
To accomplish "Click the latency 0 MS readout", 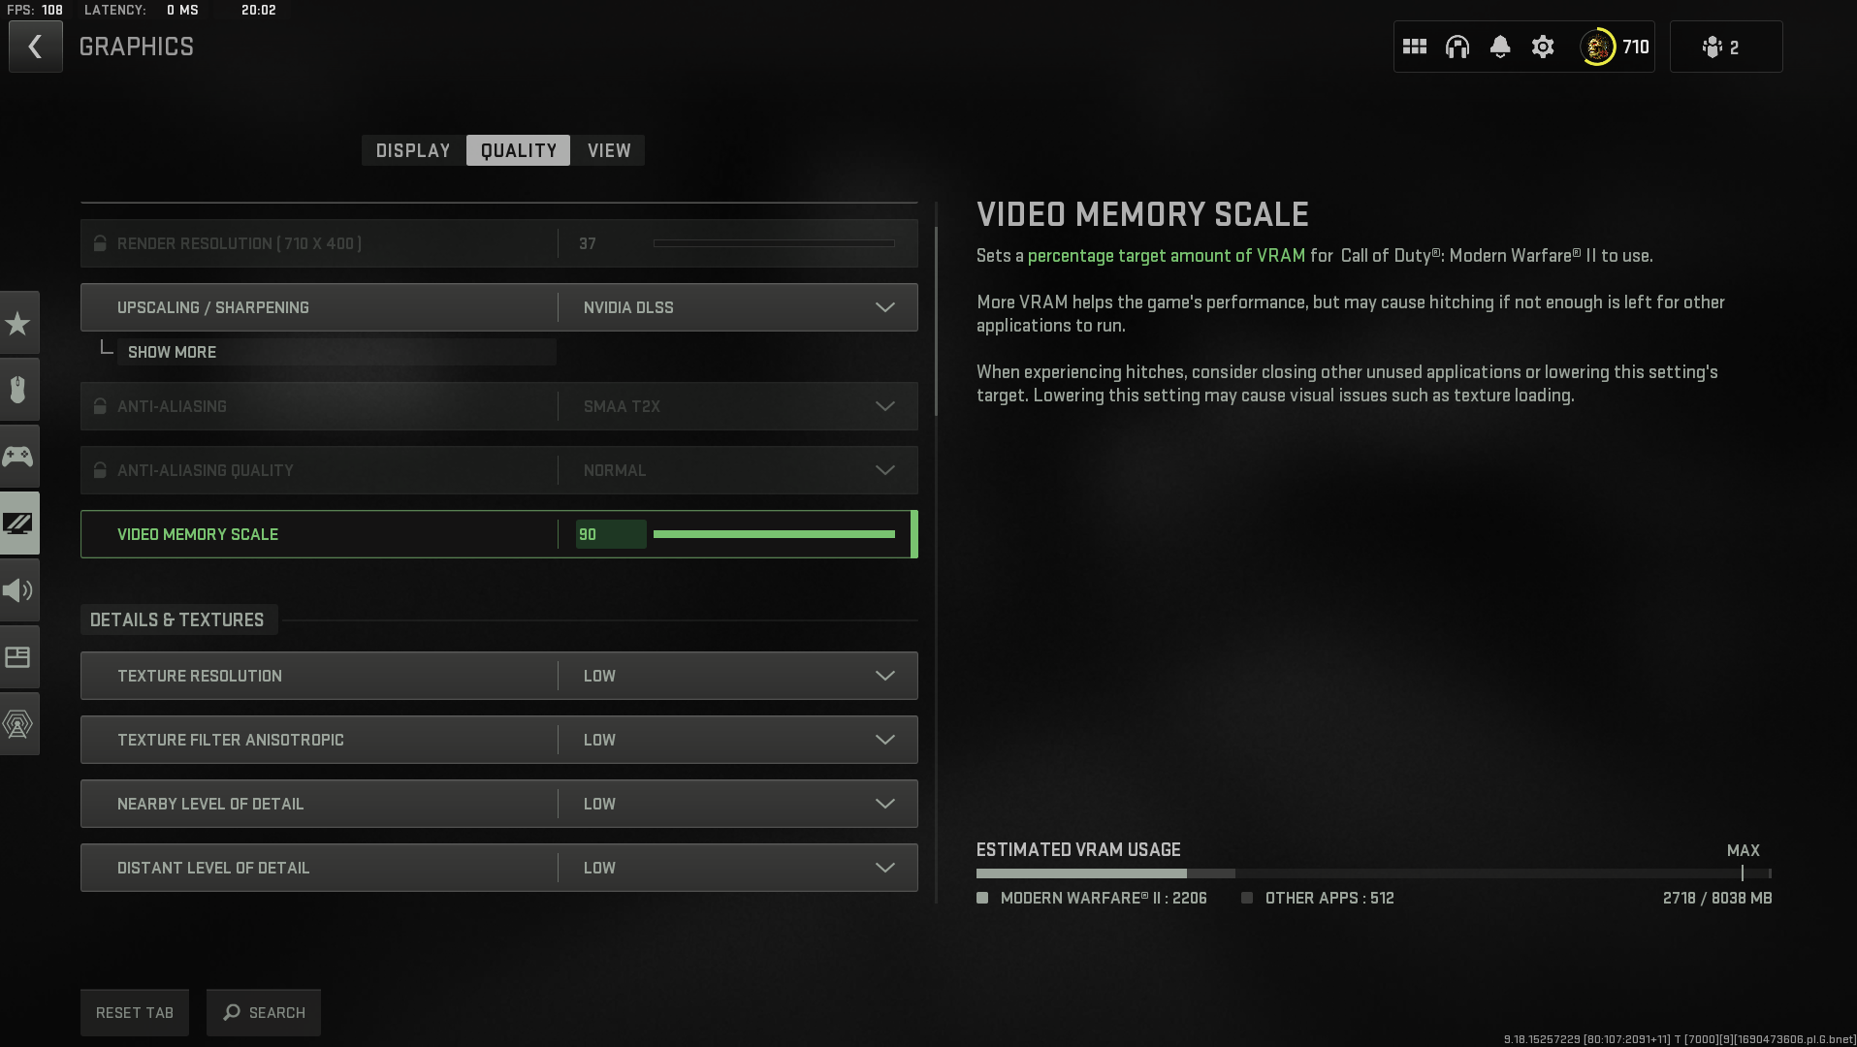I will [x=142, y=10].
